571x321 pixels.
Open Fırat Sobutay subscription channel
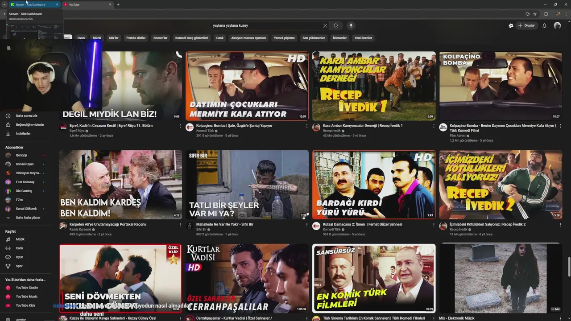click(27, 182)
